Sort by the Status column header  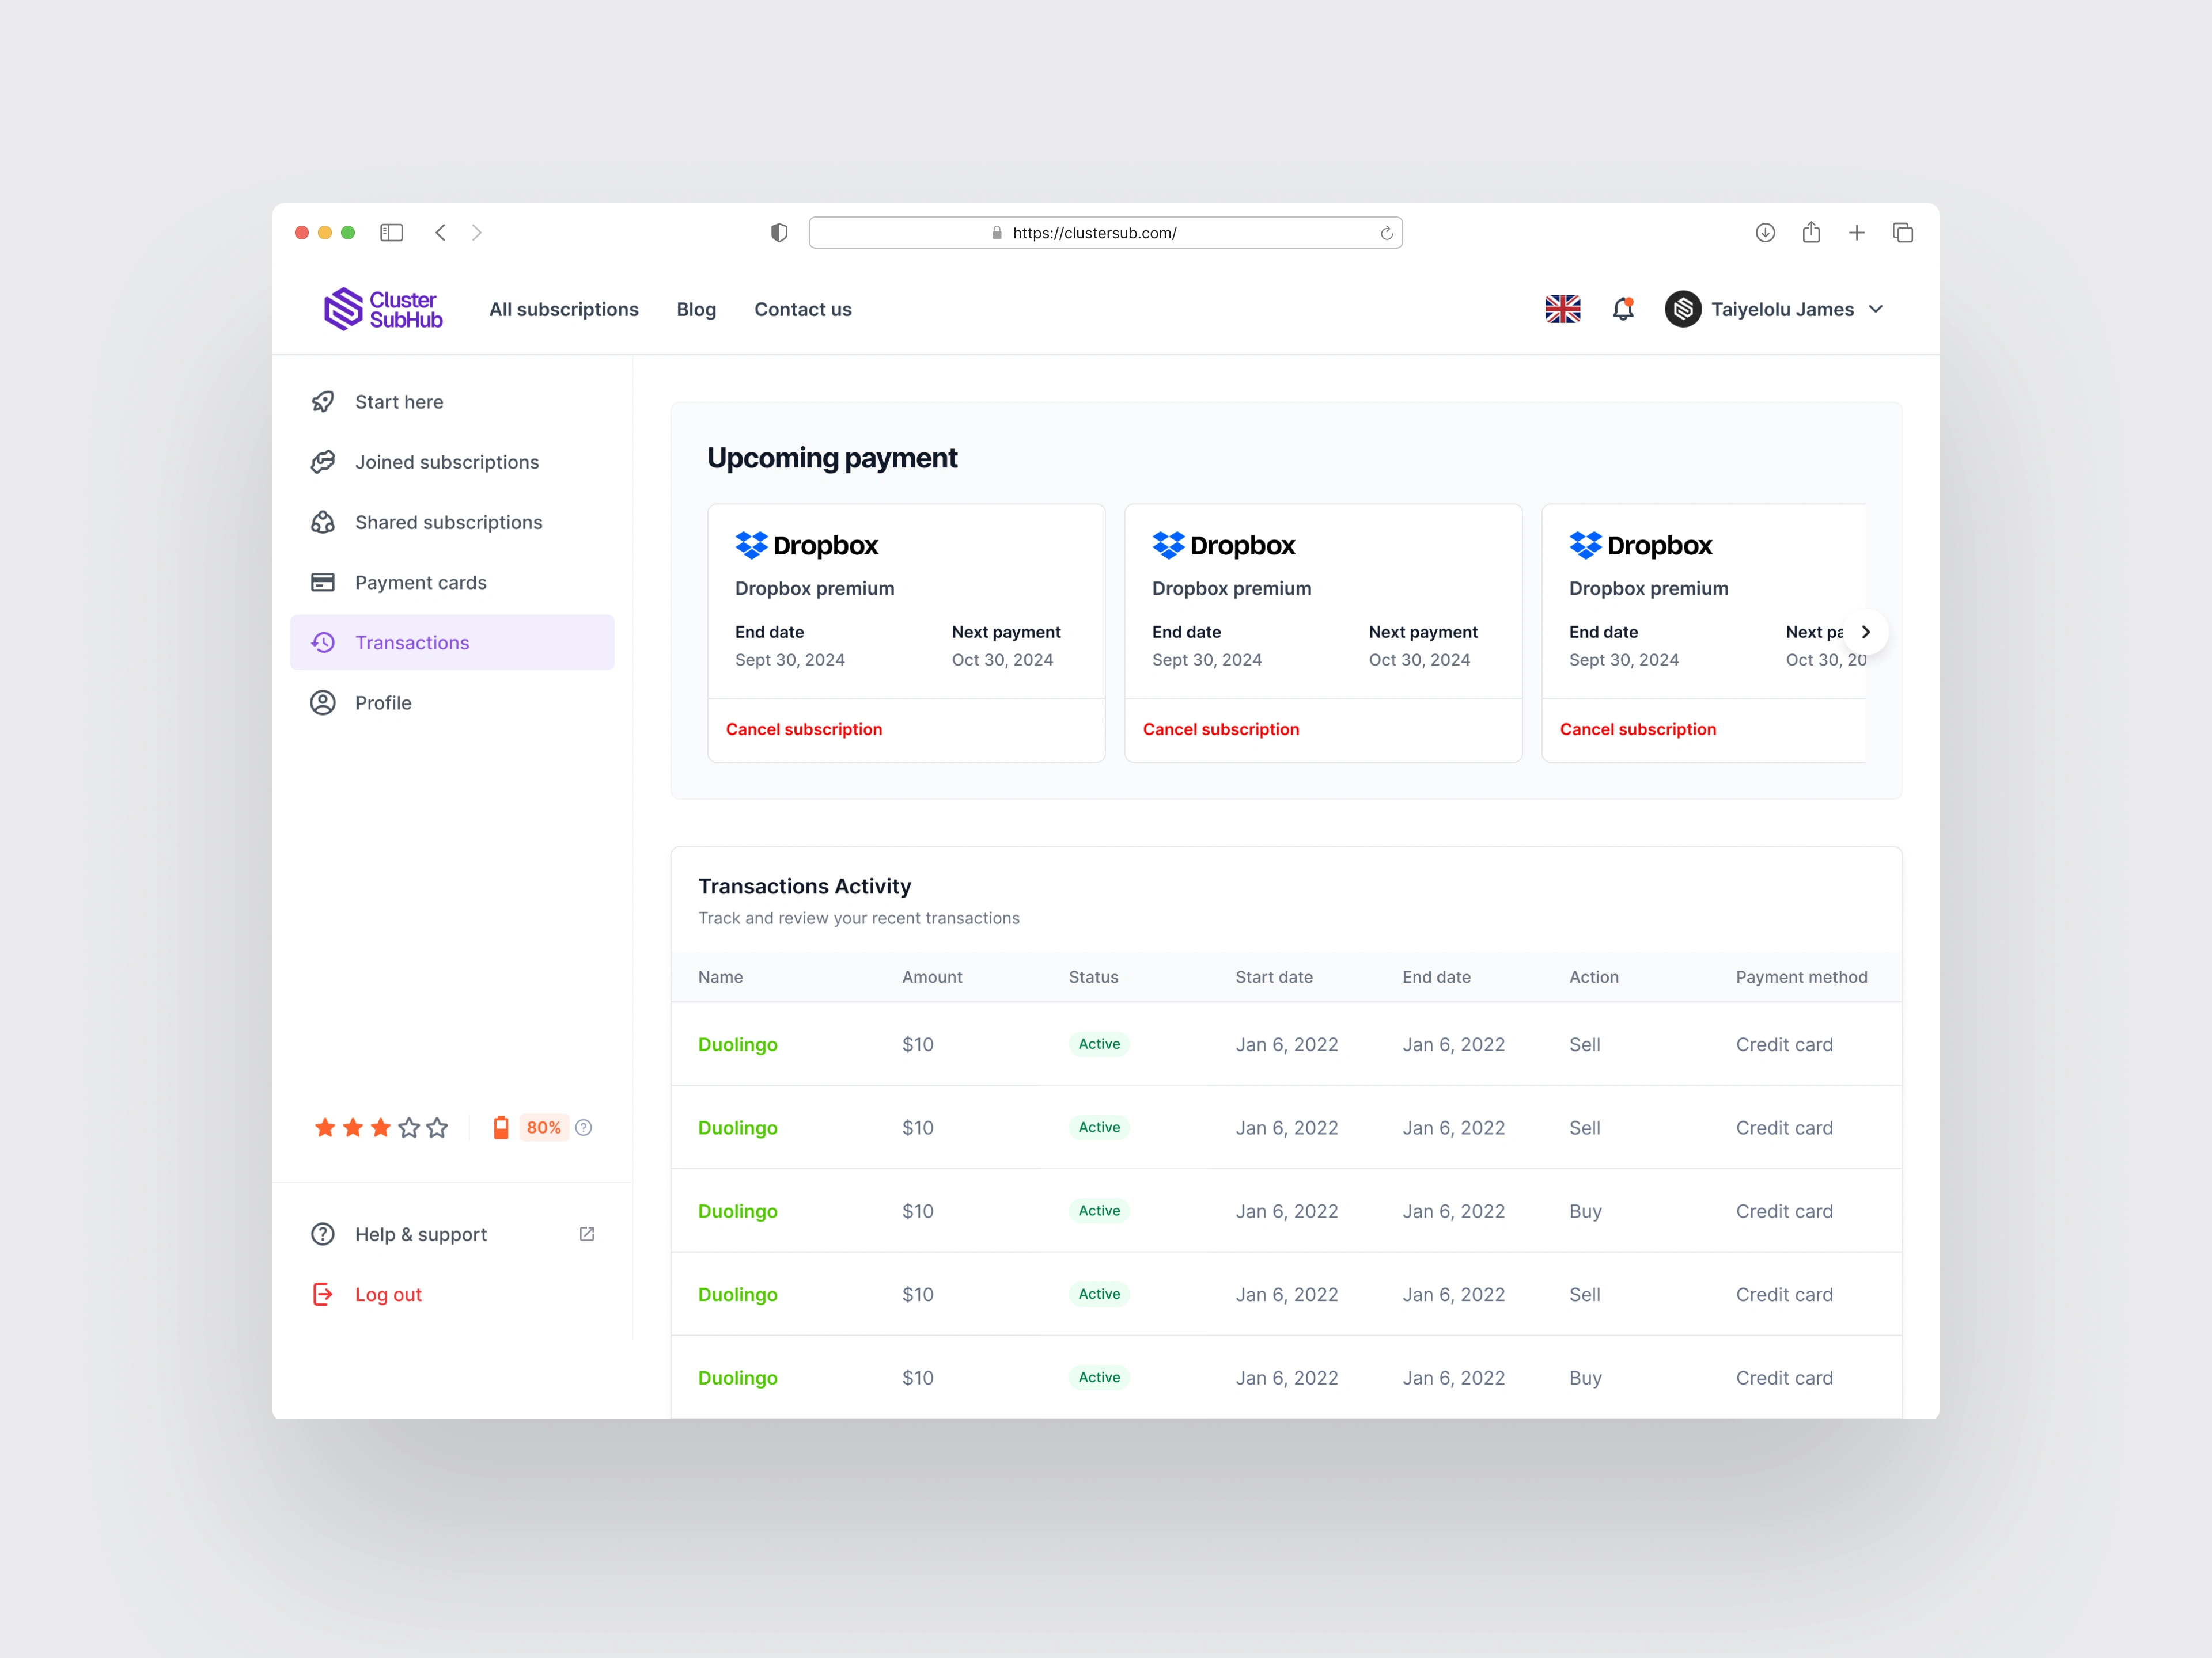pos(1093,978)
